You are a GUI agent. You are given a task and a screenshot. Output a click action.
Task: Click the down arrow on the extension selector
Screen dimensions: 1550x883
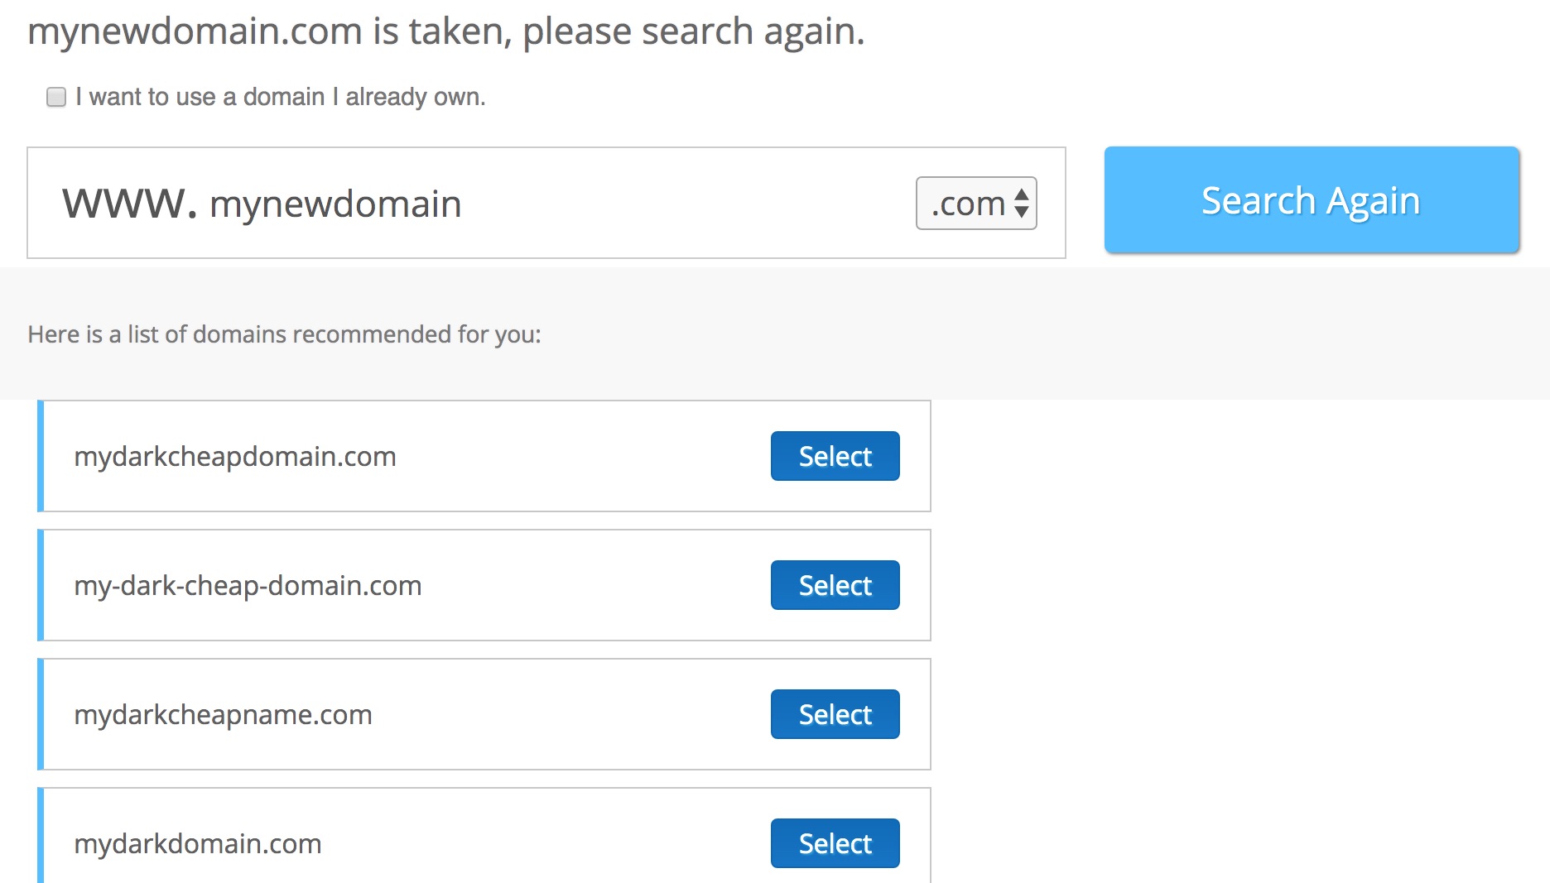pyautogui.click(x=1024, y=213)
